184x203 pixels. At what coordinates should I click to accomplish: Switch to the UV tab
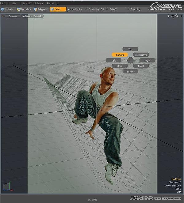tap(14, 3)
